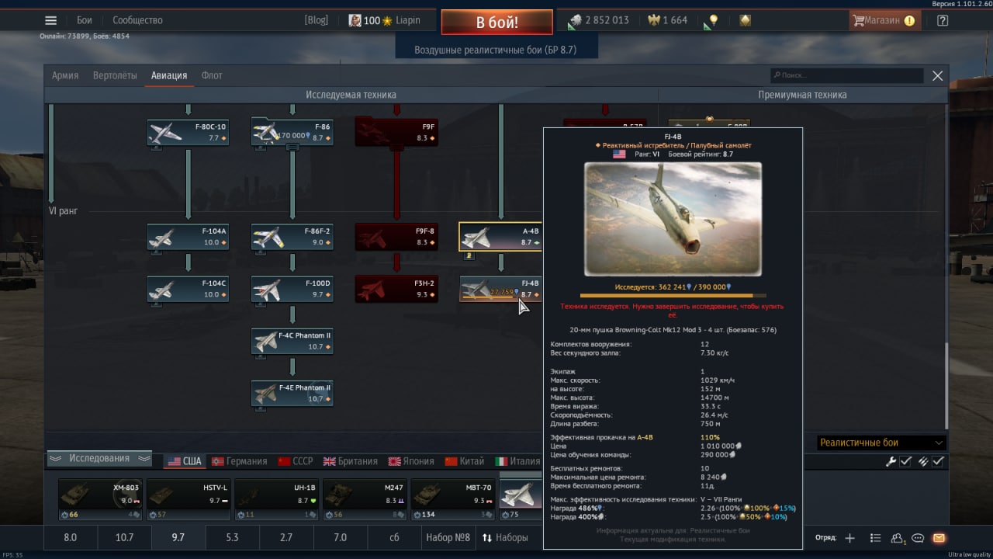Click the plus icon next to Отряд
The height and width of the screenshot is (559, 993).
click(x=849, y=538)
